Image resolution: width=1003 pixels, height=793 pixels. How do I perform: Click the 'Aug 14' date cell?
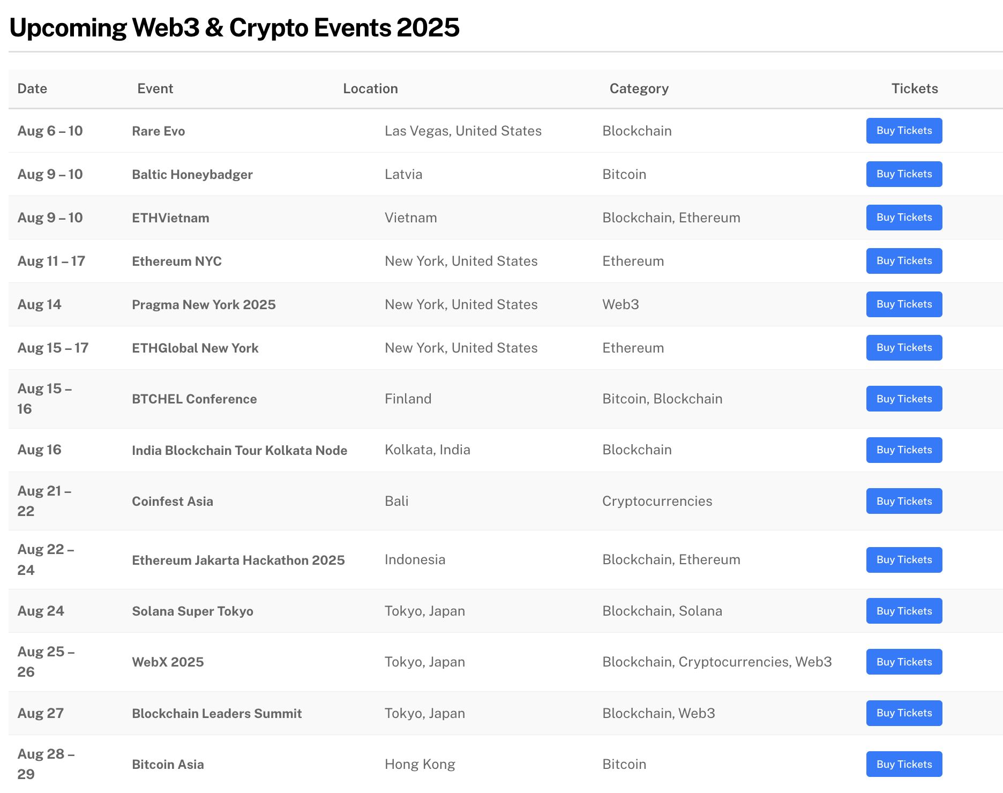(x=39, y=305)
